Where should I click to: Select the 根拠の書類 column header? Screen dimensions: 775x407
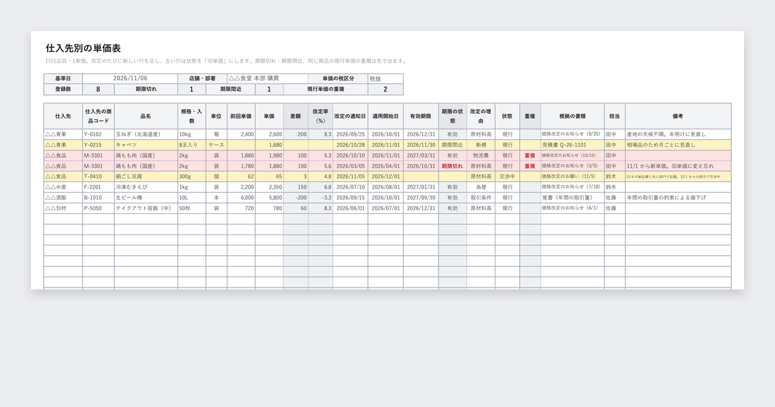[x=572, y=116]
